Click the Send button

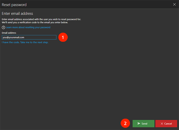click(143, 124)
